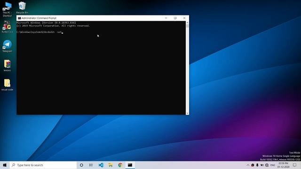This screenshot has height=169, width=301.
Task: Select Command Prompt taskbar icon
Action: click(x=130, y=165)
